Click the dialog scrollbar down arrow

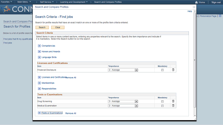point(195,116)
